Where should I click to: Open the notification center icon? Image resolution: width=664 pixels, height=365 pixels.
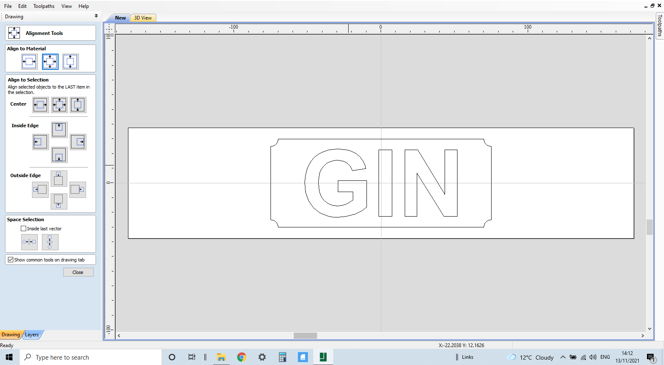point(651,357)
